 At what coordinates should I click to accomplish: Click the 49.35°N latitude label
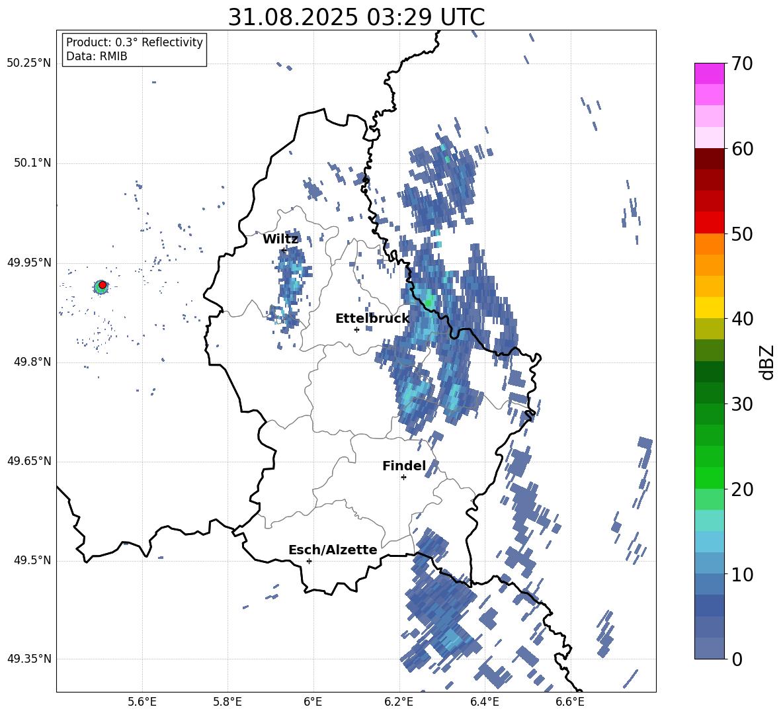[29, 659]
